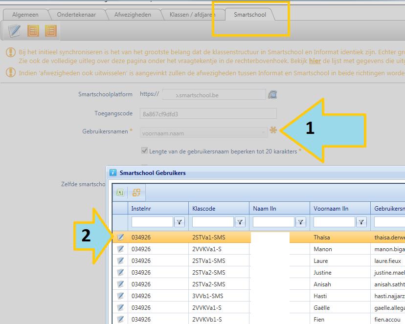Open the 'hier' link in the notice

click(315, 61)
